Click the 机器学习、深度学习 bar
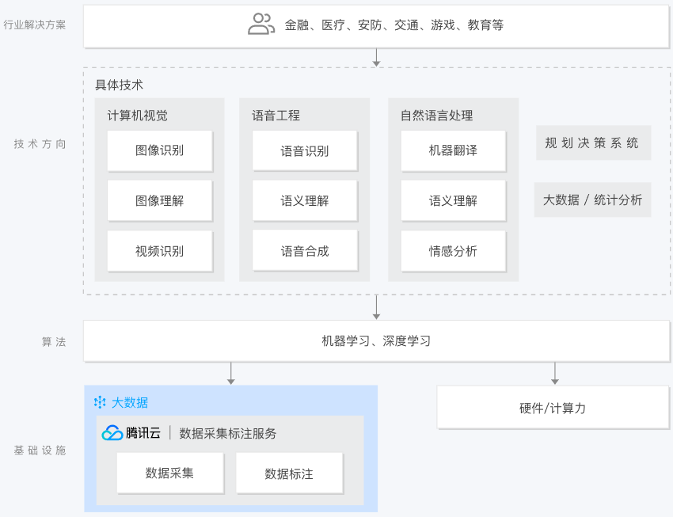The height and width of the screenshot is (517, 673). coord(376,341)
